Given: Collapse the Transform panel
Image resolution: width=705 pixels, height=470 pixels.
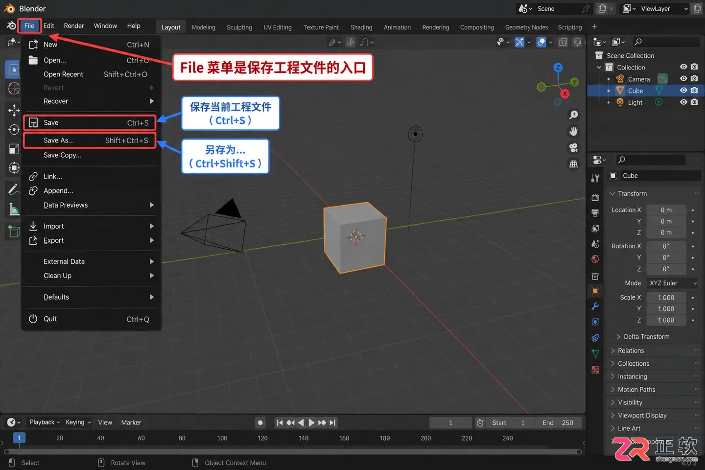Looking at the screenshot, I should pyautogui.click(x=632, y=194).
